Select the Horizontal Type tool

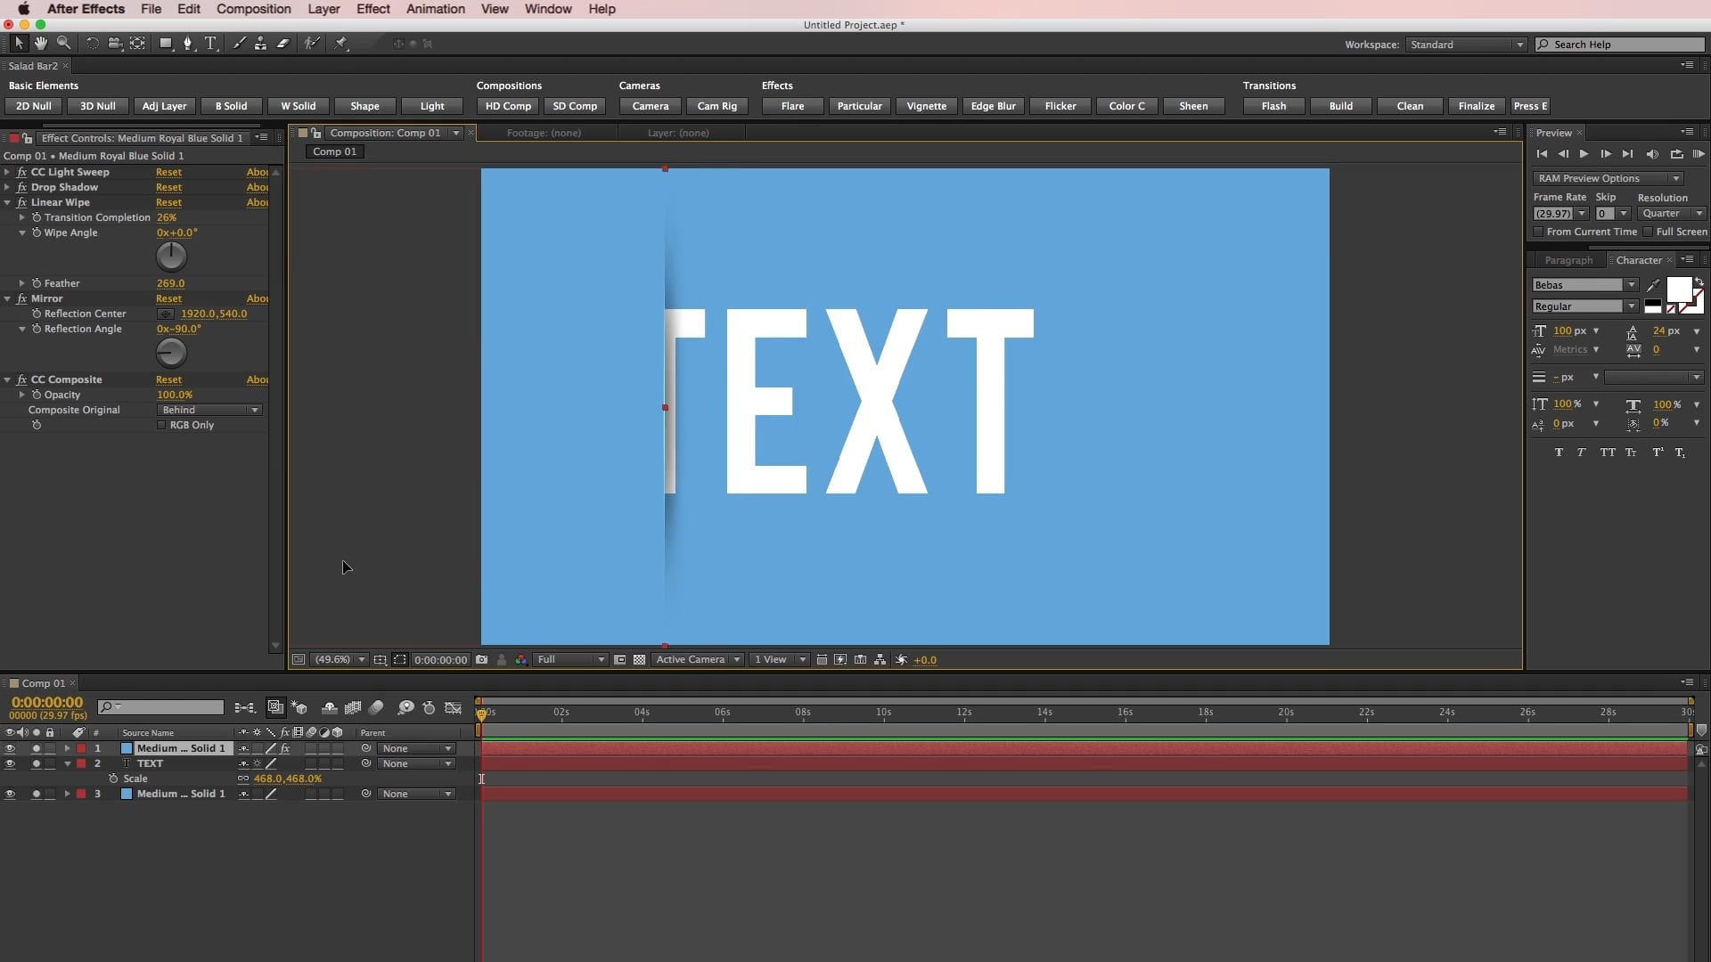point(210,43)
